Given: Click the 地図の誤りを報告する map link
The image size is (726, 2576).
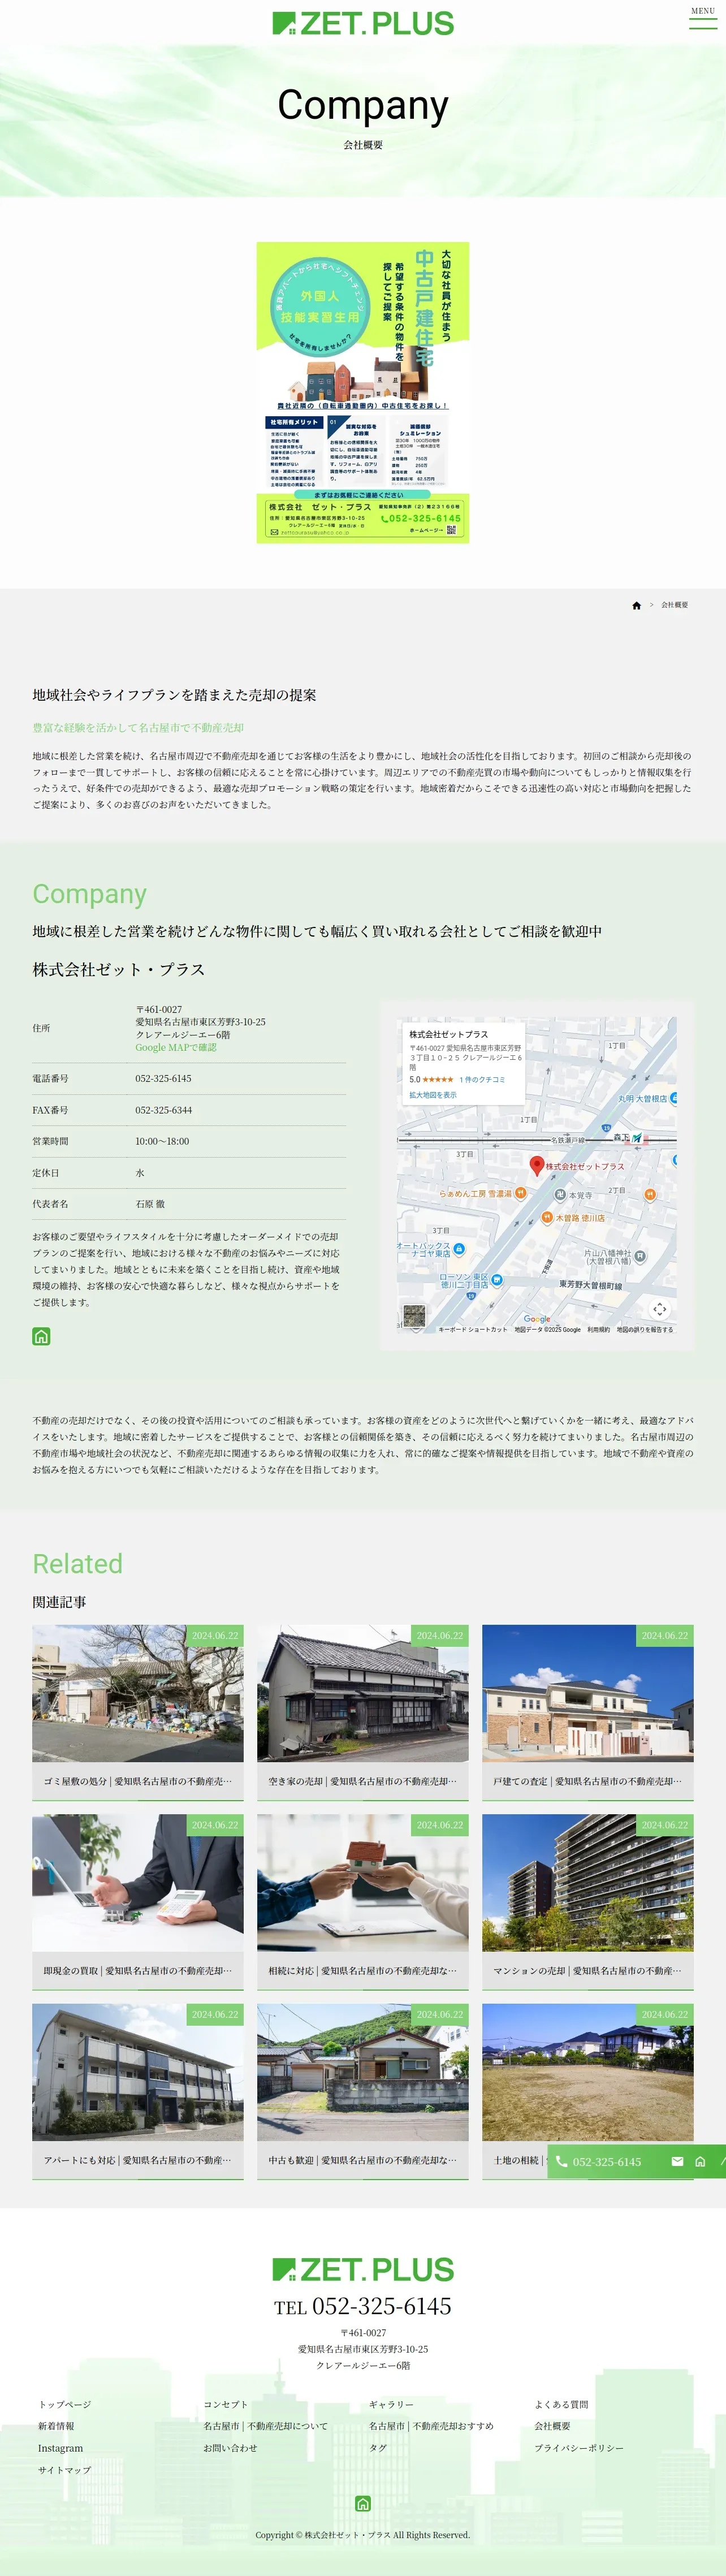Looking at the screenshot, I should coord(645,1330).
